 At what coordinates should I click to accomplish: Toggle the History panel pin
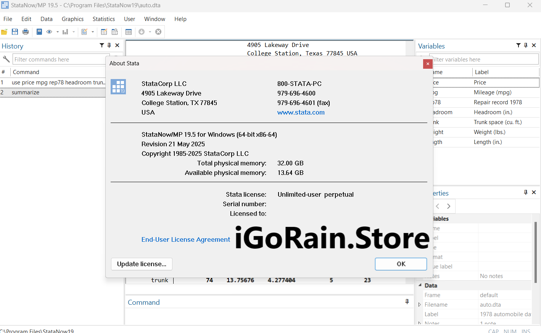[x=109, y=45]
